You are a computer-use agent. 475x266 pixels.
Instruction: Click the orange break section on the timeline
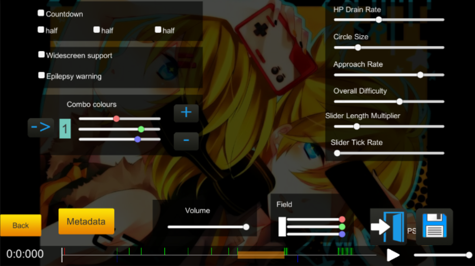point(261,255)
